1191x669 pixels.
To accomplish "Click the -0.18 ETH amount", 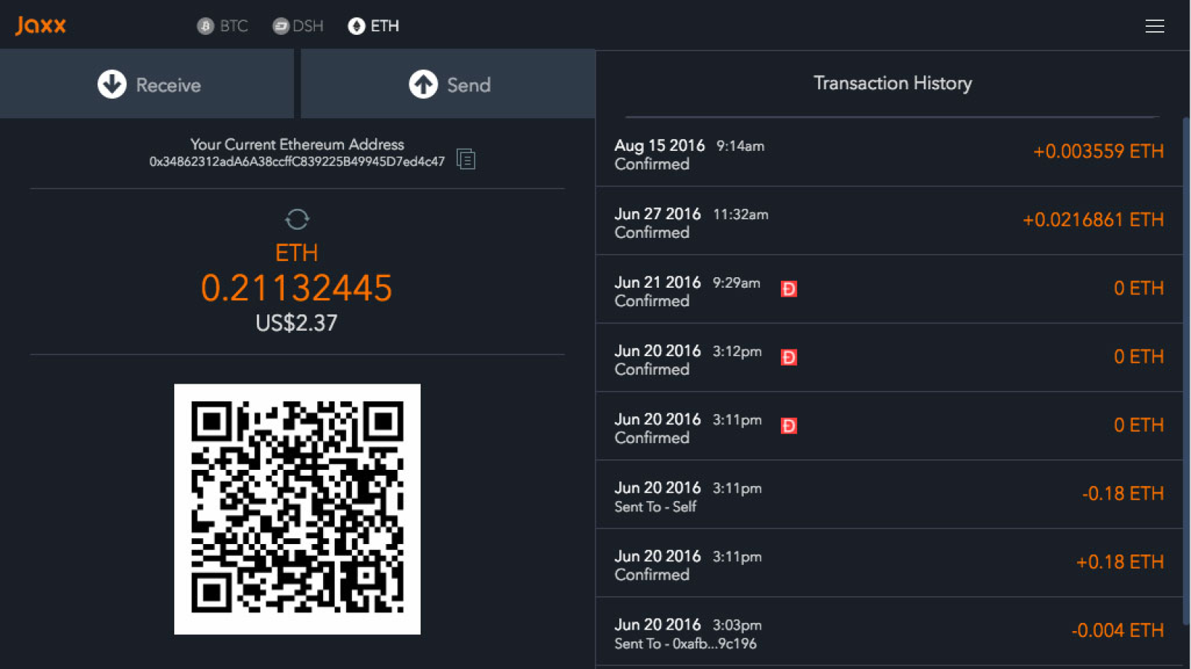I will tap(1123, 494).
